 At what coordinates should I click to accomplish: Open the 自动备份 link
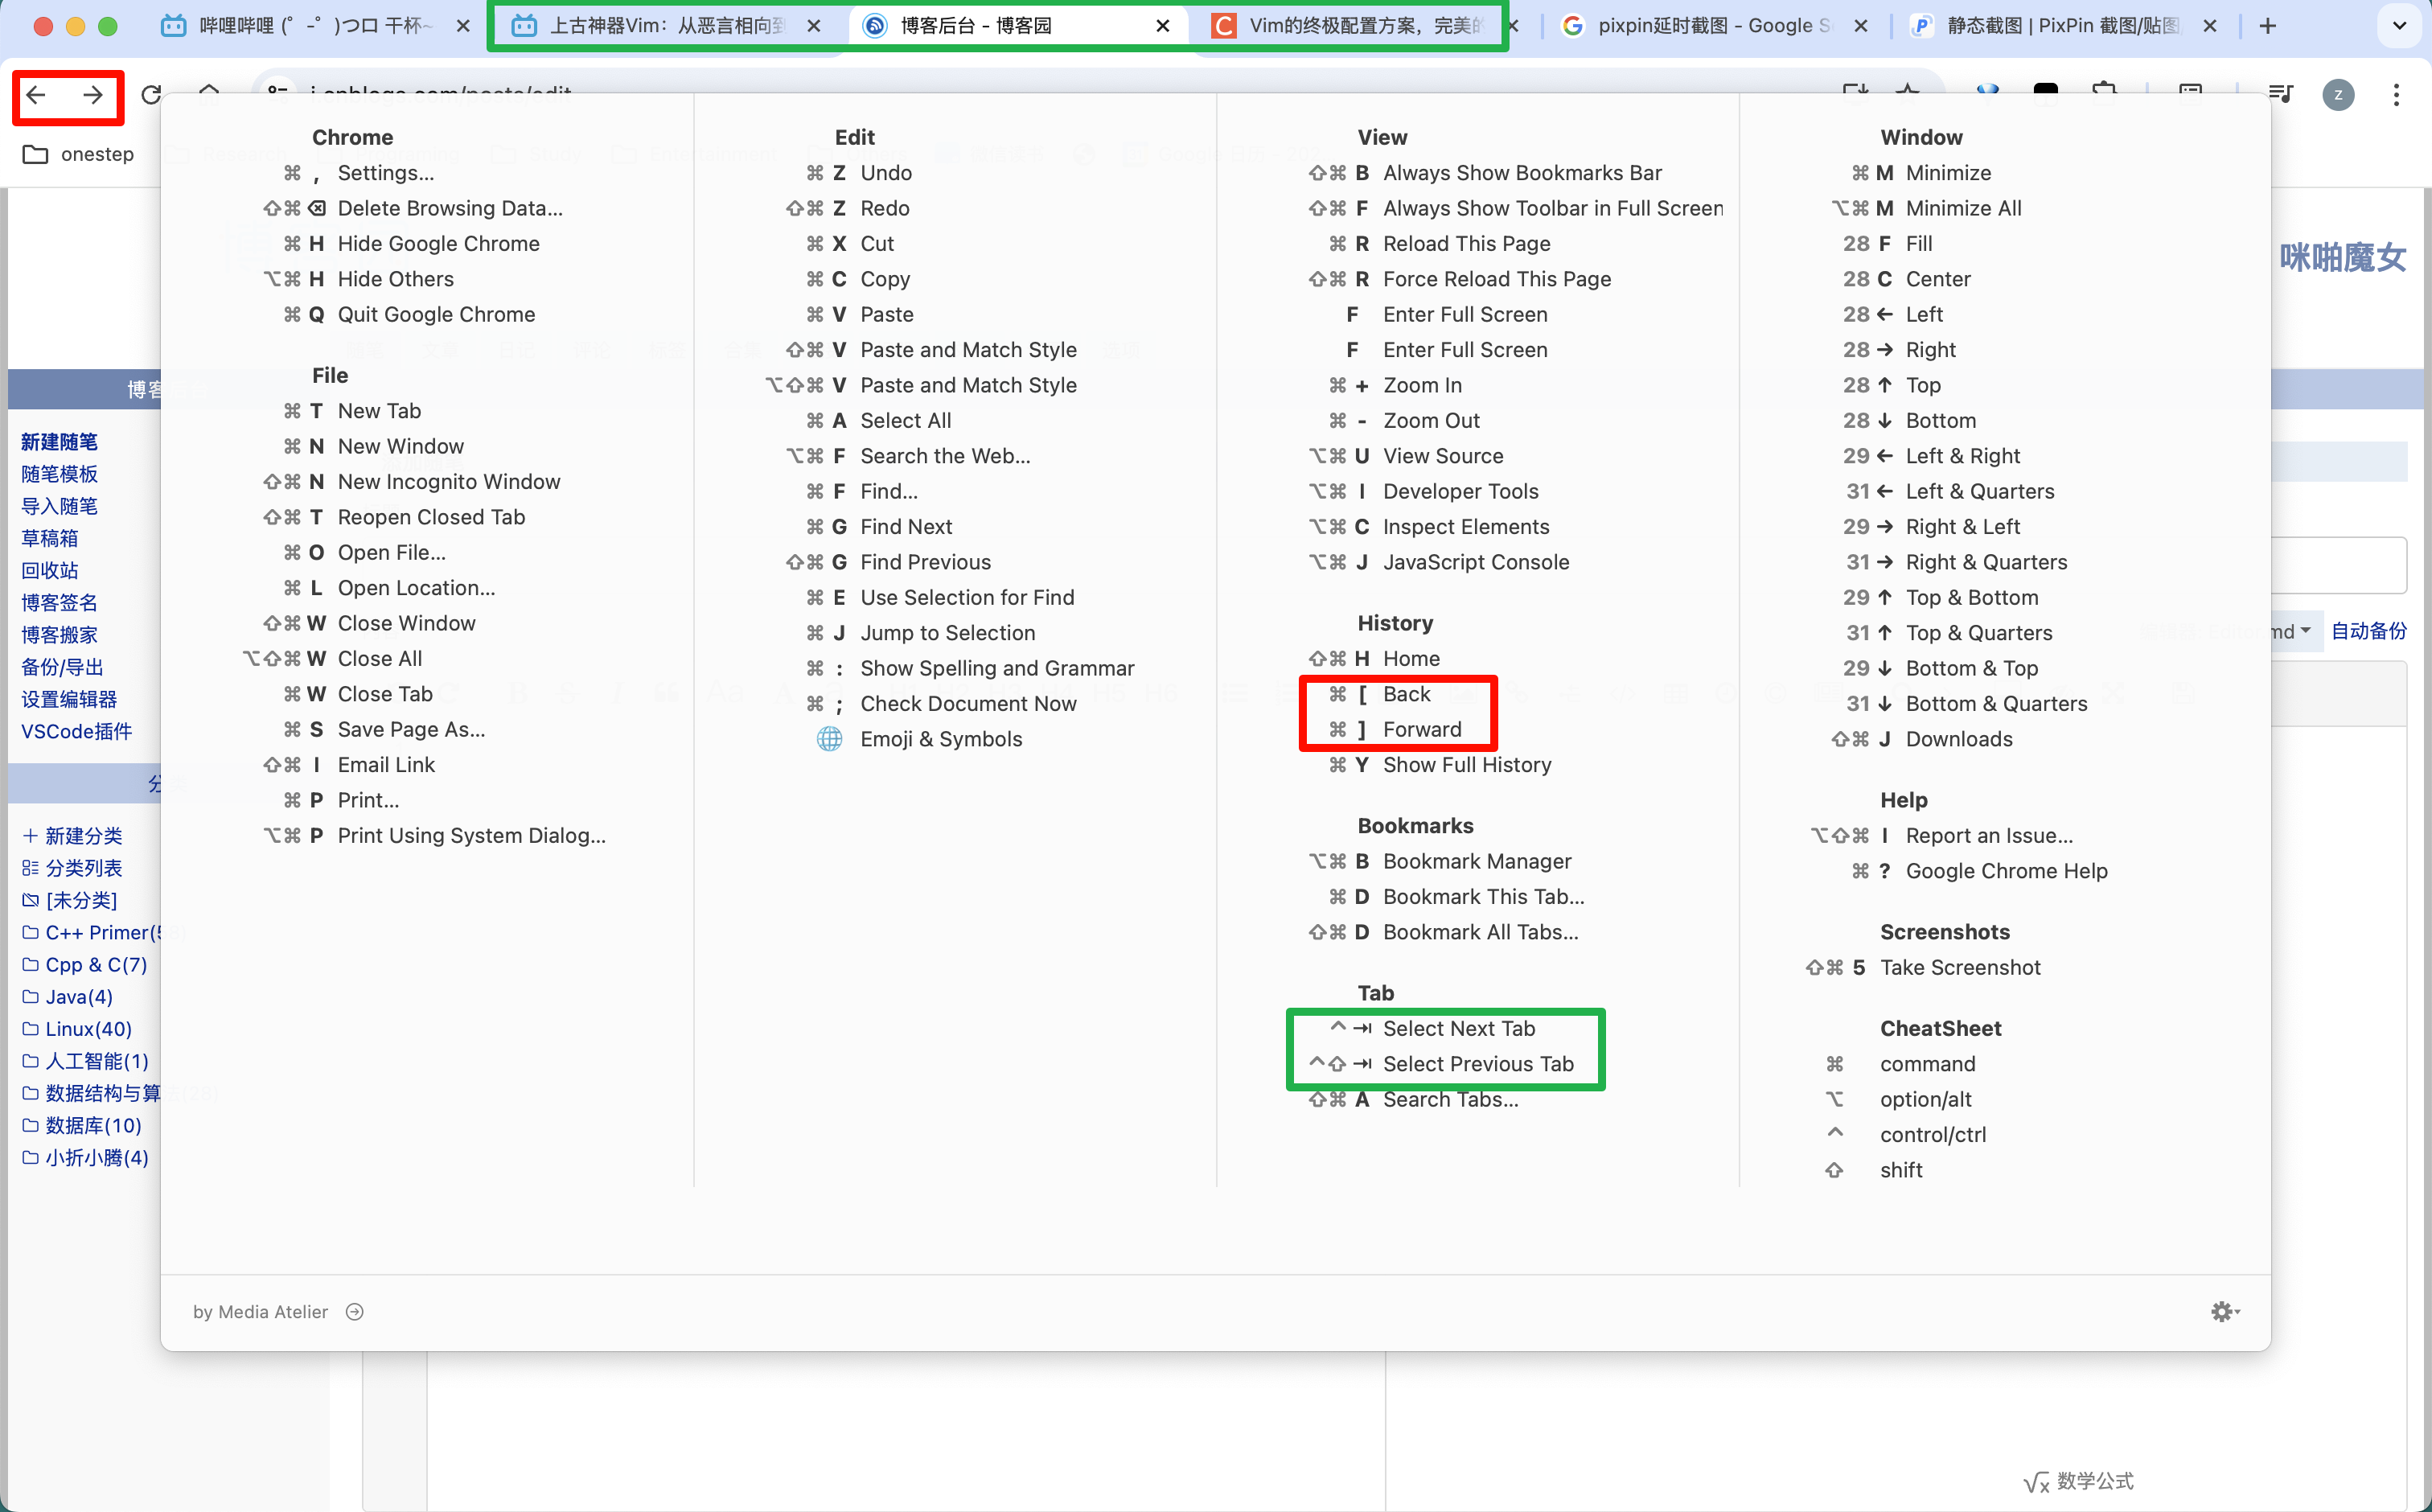pyautogui.click(x=2369, y=631)
